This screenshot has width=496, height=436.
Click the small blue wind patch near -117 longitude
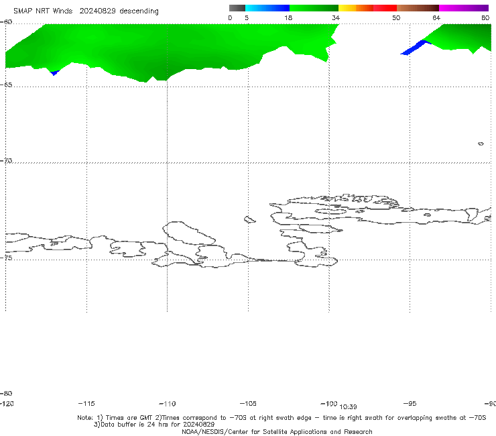(x=54, y=73)
